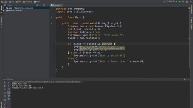Click the Dump Threads icon in Run panel
Screen dimensions: 193x108
tap(5, 93)
